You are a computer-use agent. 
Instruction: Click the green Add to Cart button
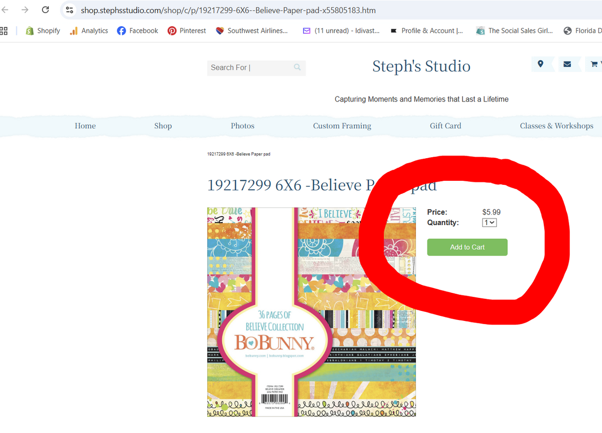pos(467,247)
